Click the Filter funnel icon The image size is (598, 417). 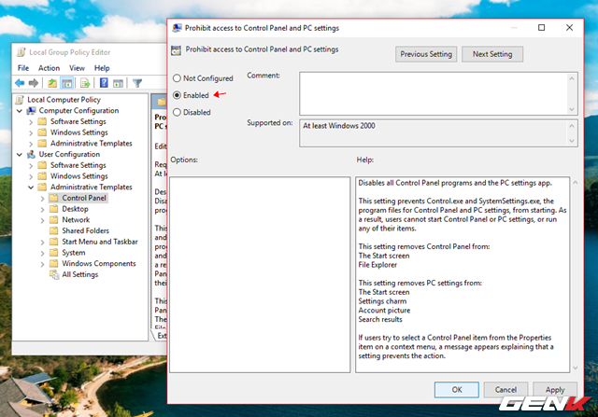137,83
